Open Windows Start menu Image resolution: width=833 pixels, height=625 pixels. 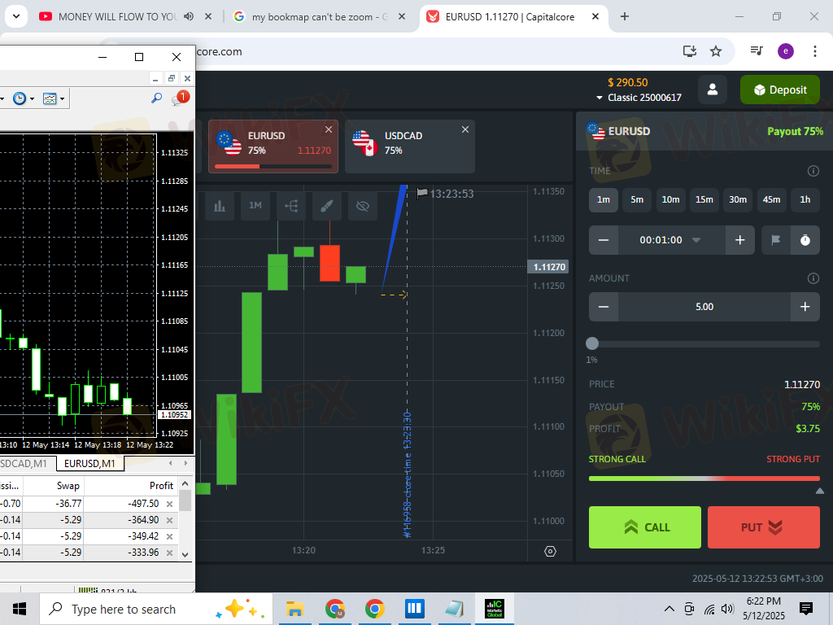[20, 609]
